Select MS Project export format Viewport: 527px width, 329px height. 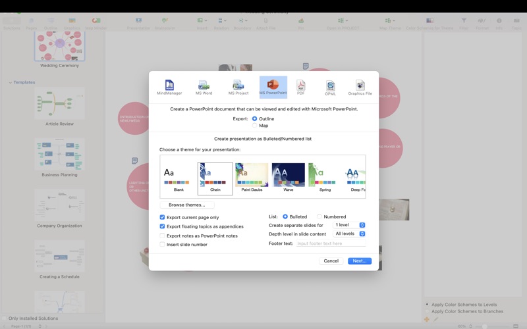pos(238,88)
